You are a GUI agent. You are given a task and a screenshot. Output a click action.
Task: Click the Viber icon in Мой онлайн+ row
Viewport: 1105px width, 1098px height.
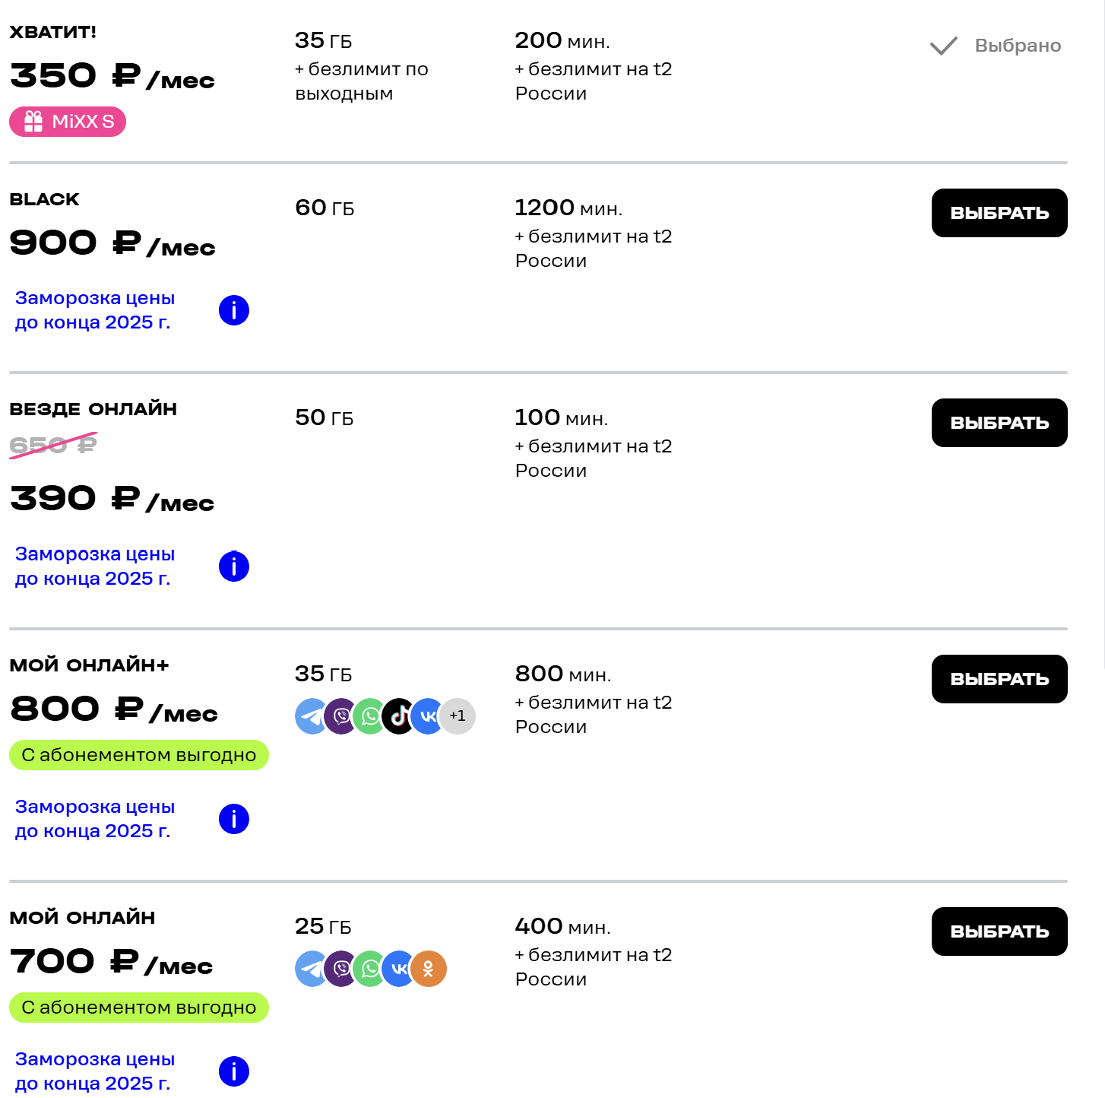click(x=340, y=716)
